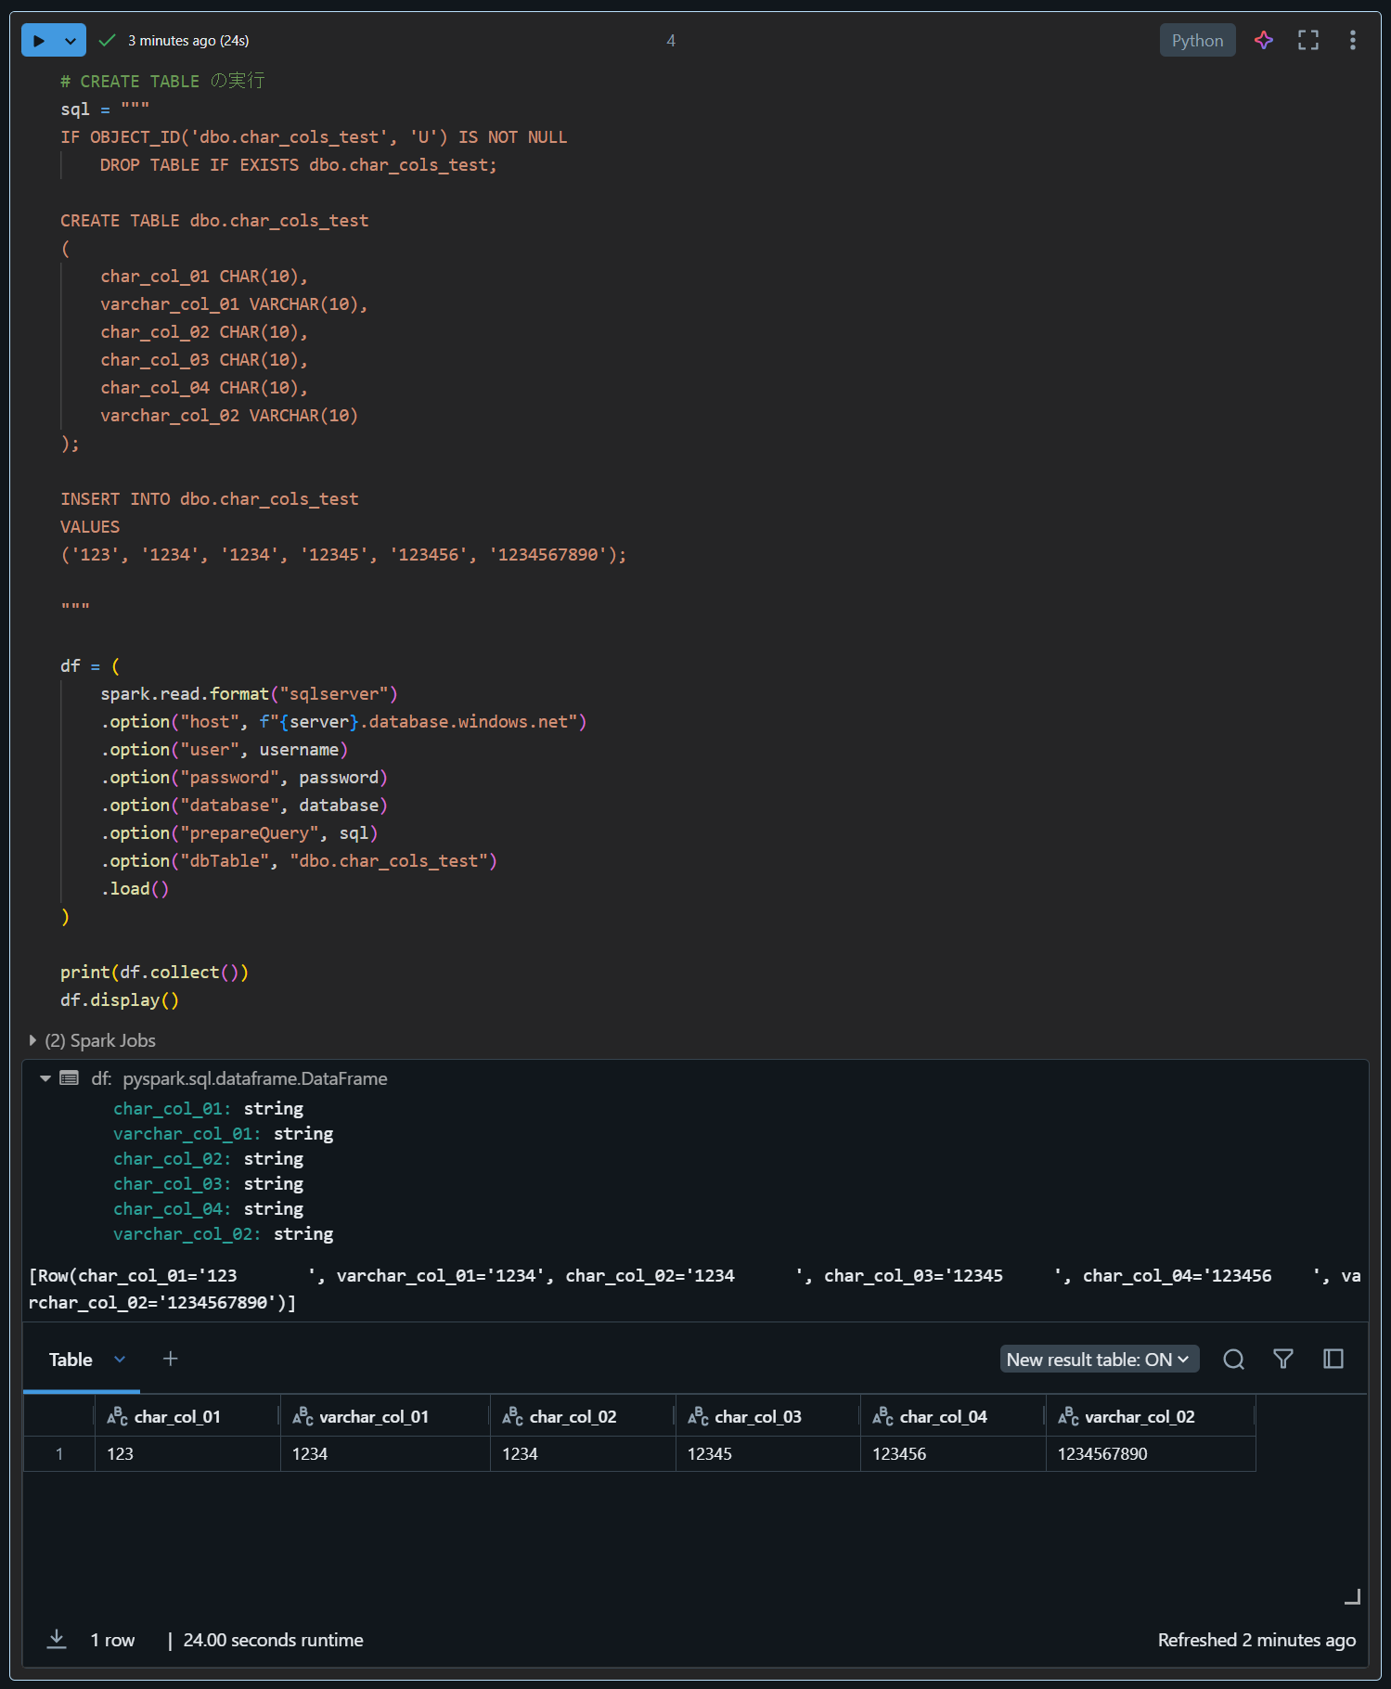Click the varchar_col_01 column header
Screen dimensions: 1391x1689
[x=385, y=1416]
